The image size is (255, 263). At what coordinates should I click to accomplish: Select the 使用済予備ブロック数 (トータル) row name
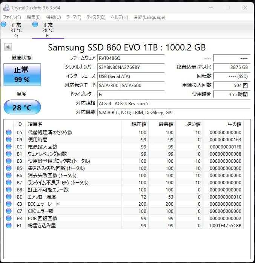[x=59, y=161]
